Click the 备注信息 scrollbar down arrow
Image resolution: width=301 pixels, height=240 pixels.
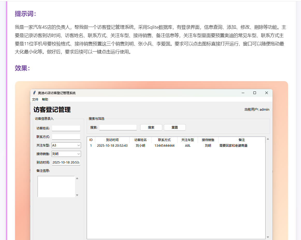[x=77, y=195]
